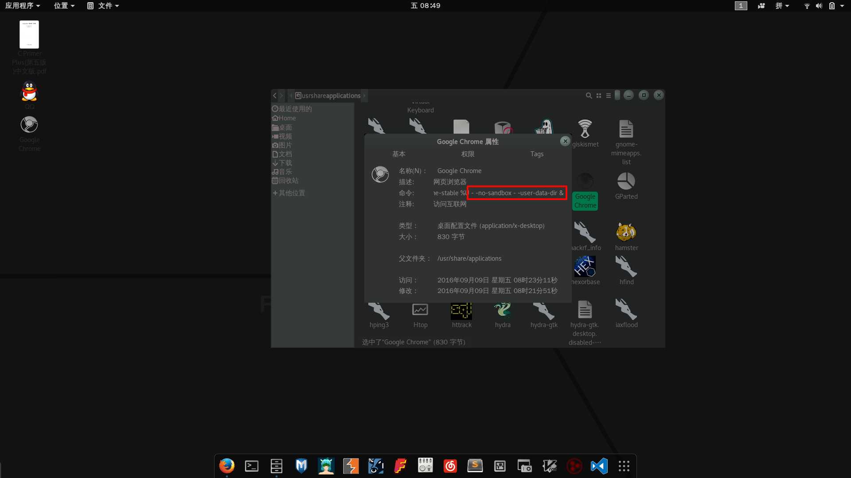Open 视频 folder in sidebar
This screenshot has height=478, width=851.
(x=282, y=136)
